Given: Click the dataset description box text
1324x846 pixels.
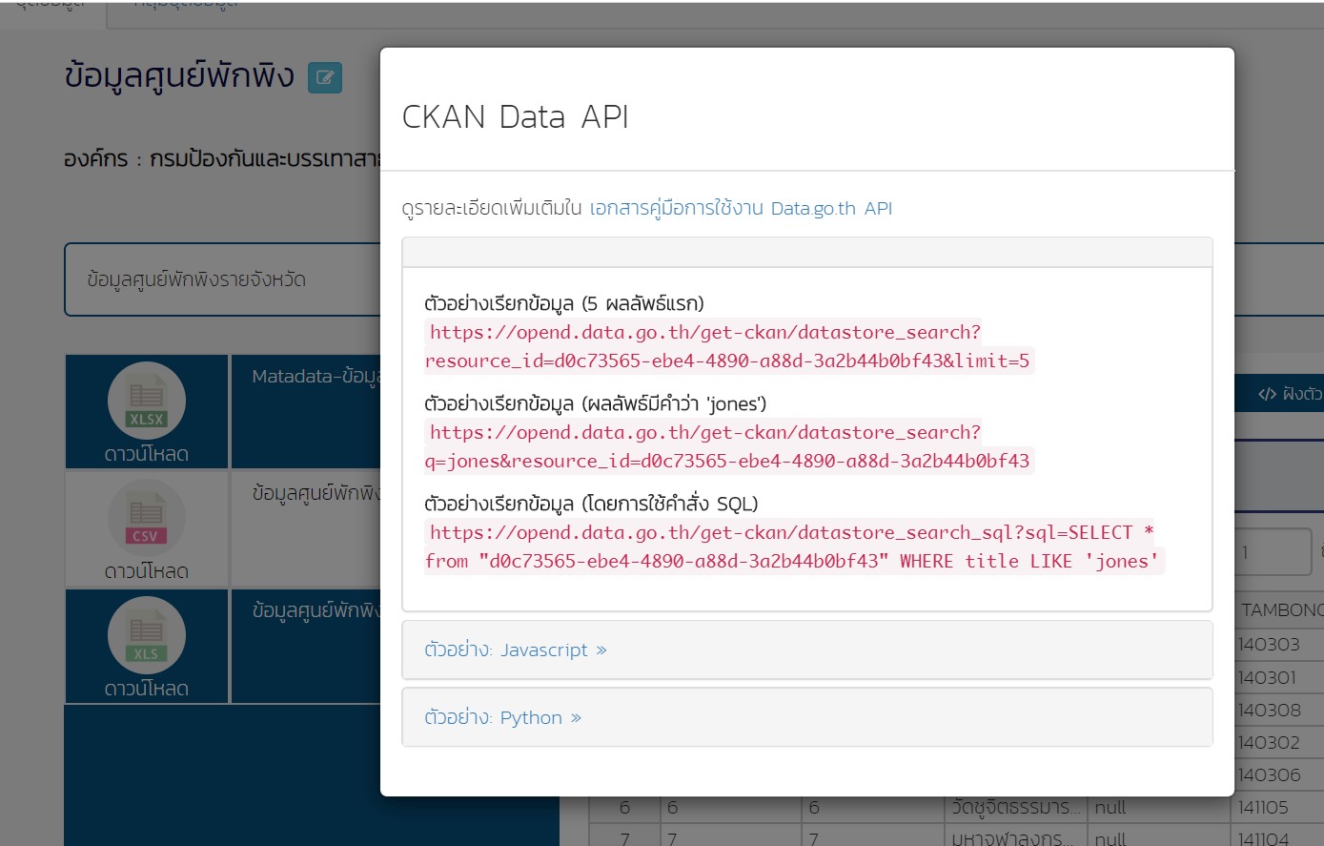Looking at the screenshot, I should click(x=195, y=279).
